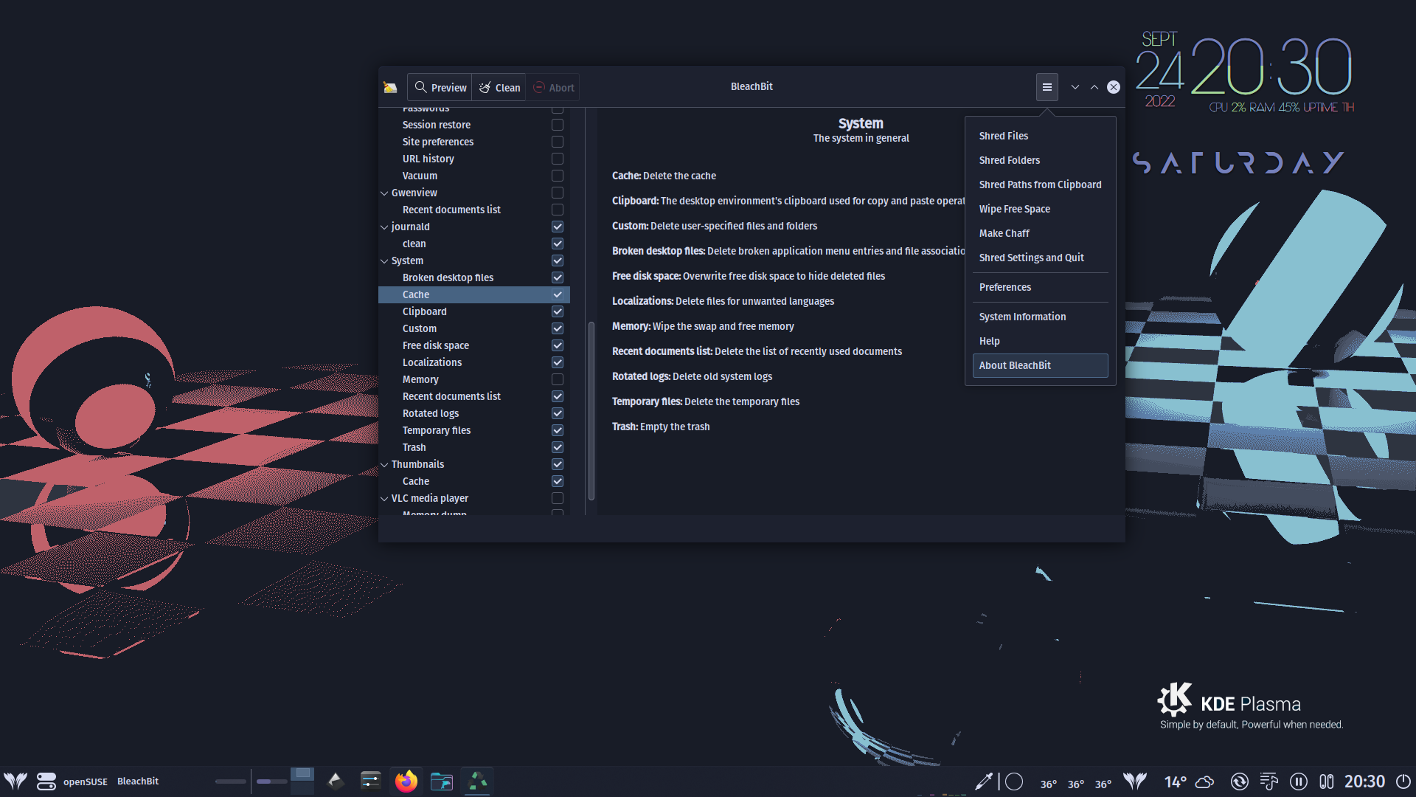Open the music playlist tray icon

coord(1269,782)
